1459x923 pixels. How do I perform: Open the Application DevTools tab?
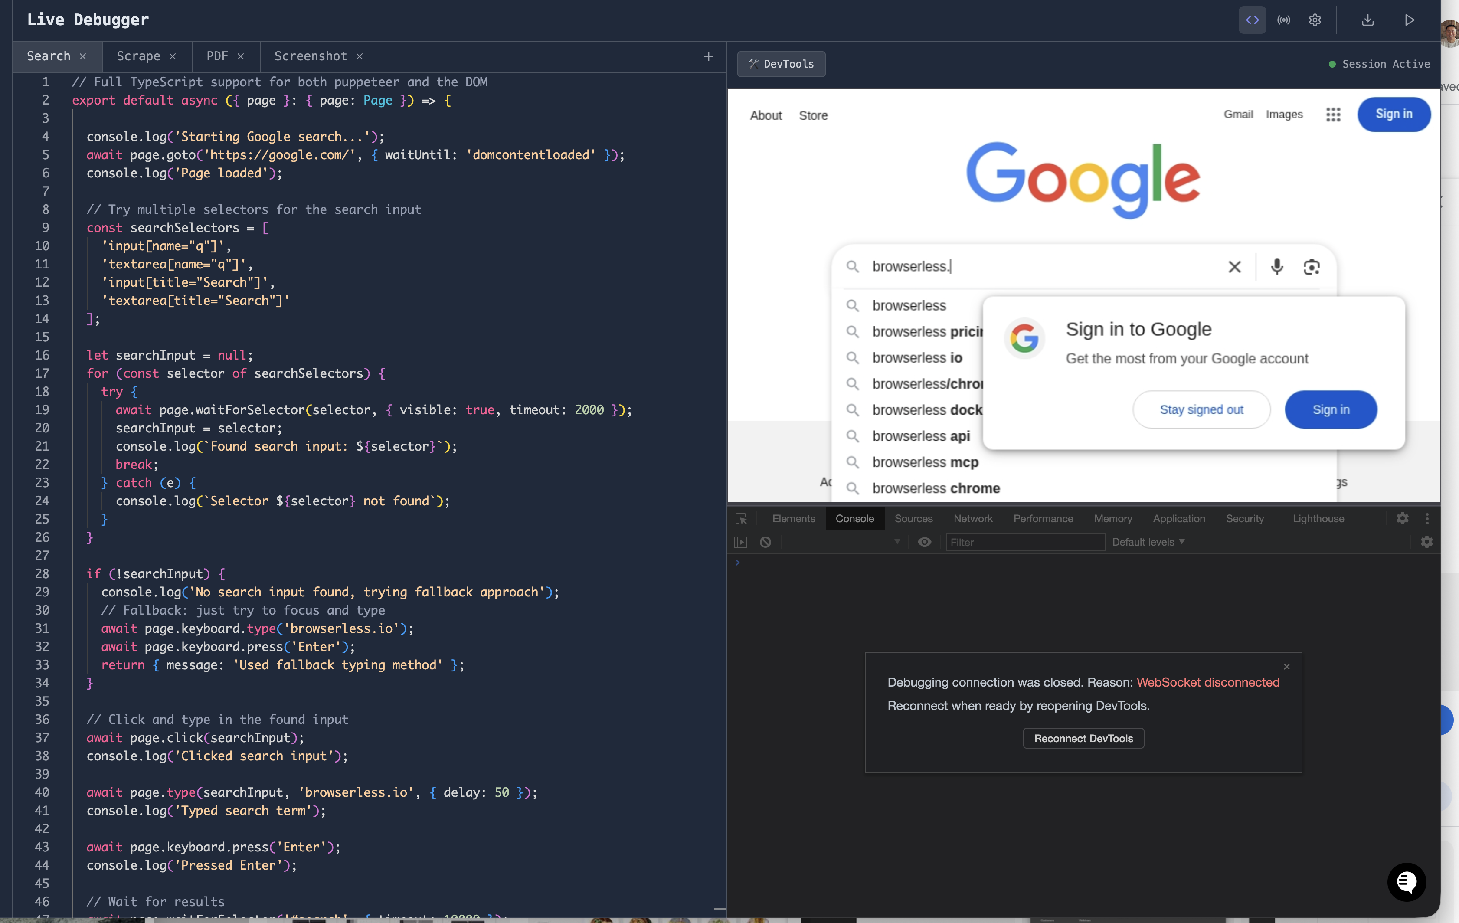(1178, 518)
